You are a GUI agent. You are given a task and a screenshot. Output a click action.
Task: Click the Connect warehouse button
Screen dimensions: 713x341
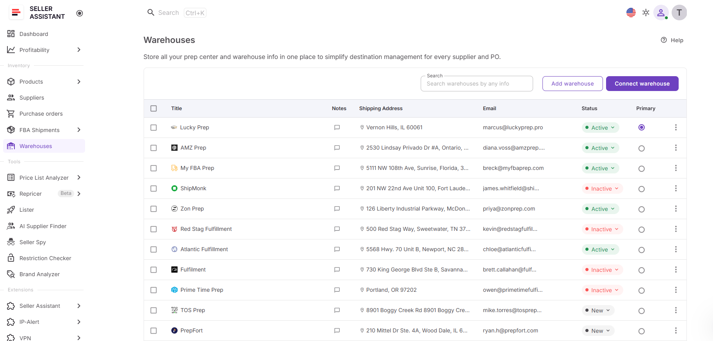642,84
